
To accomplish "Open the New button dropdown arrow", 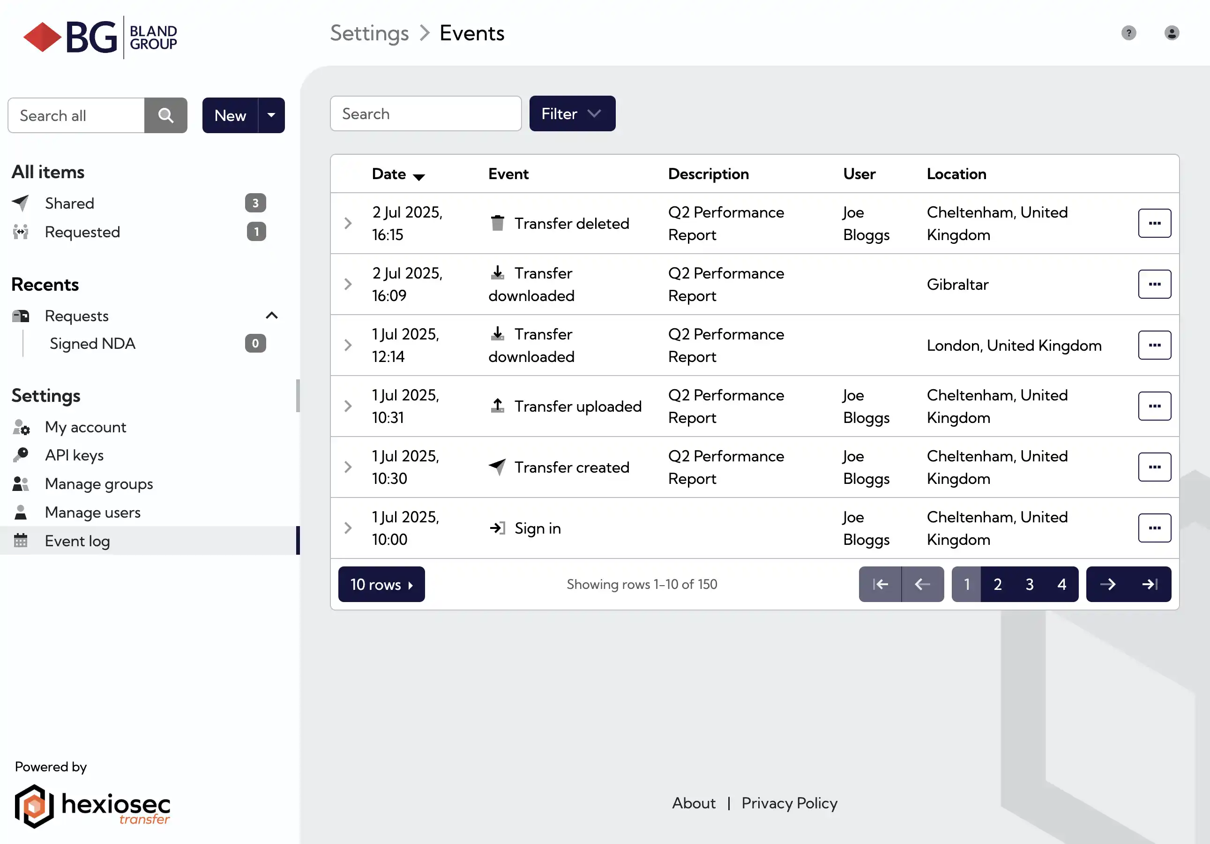I will tap(271, 115).
